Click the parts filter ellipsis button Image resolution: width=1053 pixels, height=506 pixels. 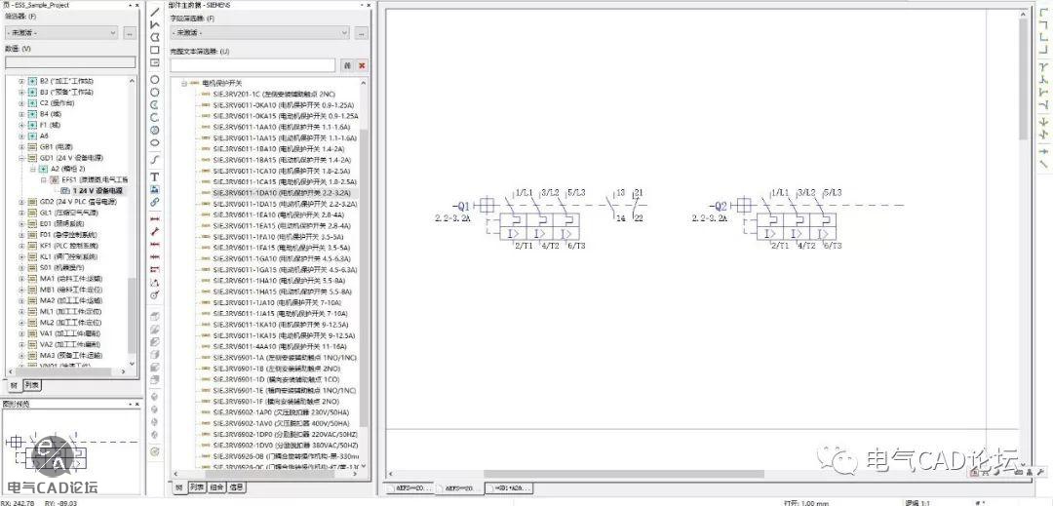point(362,32)
